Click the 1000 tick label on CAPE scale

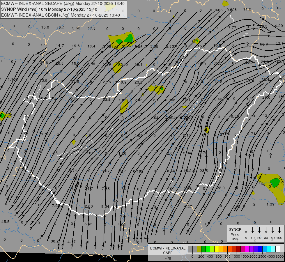click(x=236, y=256)
